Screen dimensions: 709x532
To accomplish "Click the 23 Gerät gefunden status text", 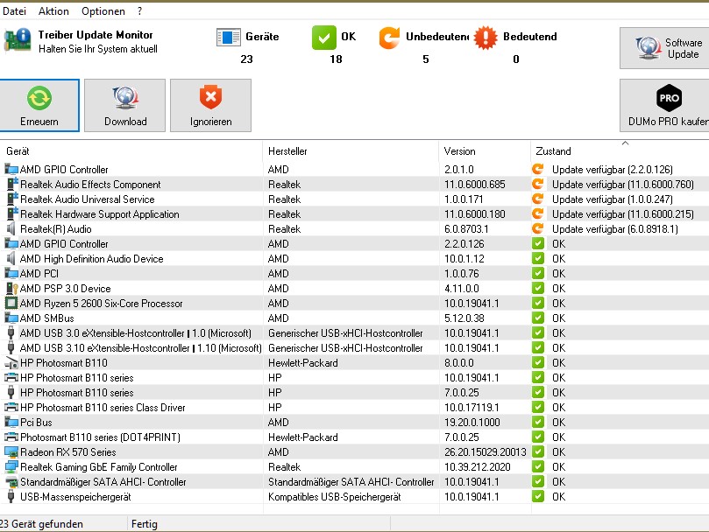I will click(x=41, y=524).
